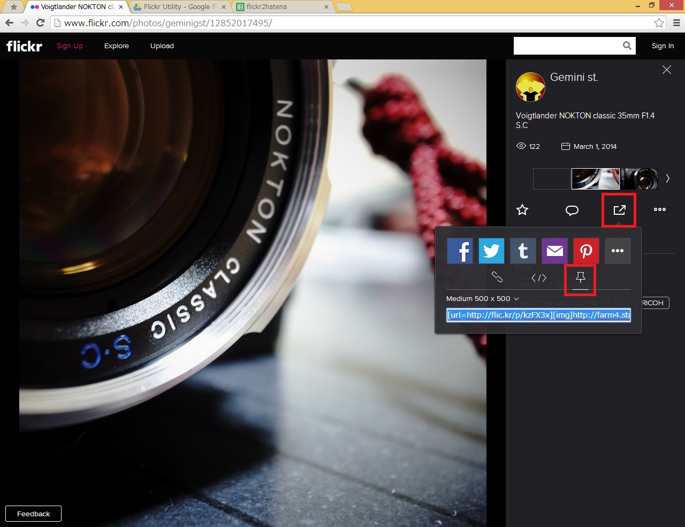Select the current NOKTON lens thumbnail
This screenshot has width=685, height=527.
[x=596, y=179]
